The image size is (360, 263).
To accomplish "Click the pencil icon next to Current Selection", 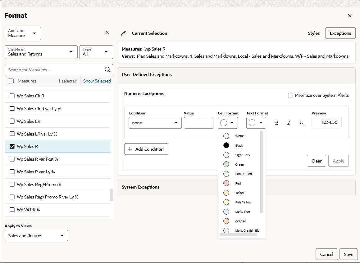I will 124,33.
